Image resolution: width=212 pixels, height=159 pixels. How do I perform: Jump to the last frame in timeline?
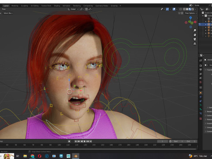91,141
